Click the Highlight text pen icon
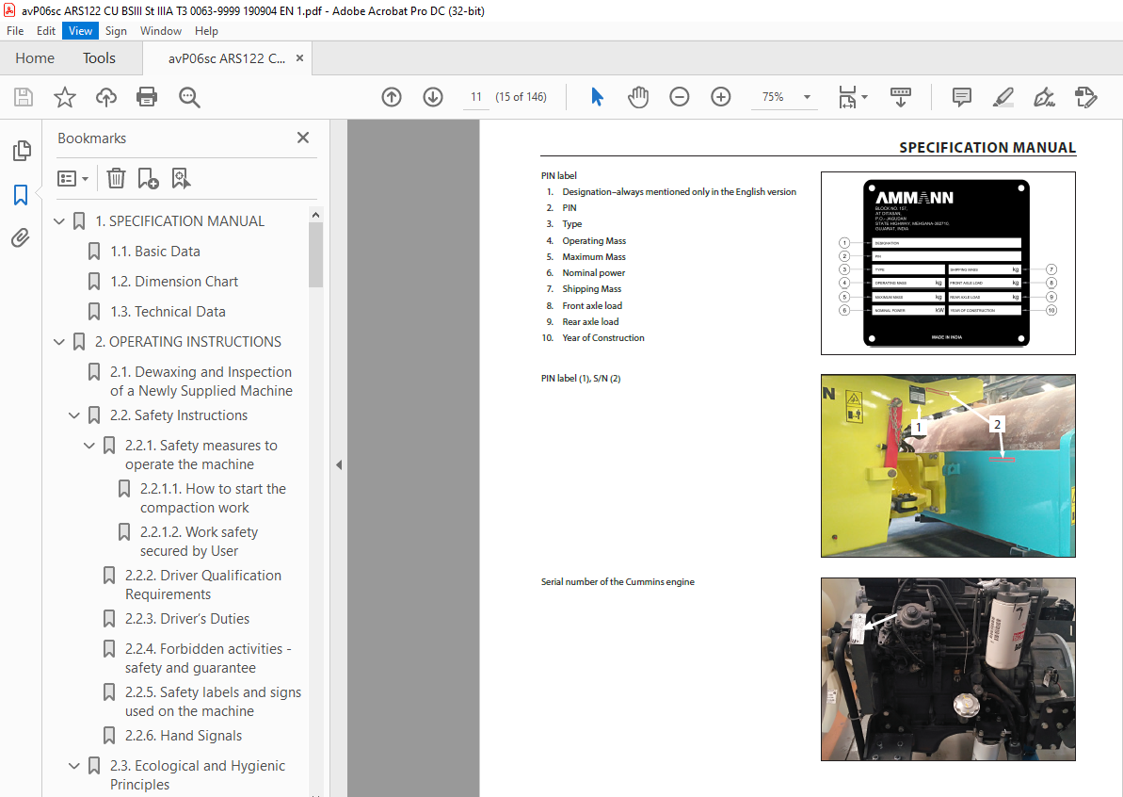Image resolution: width=1123 pixels, height=797 pixels. click(1003, 97)
